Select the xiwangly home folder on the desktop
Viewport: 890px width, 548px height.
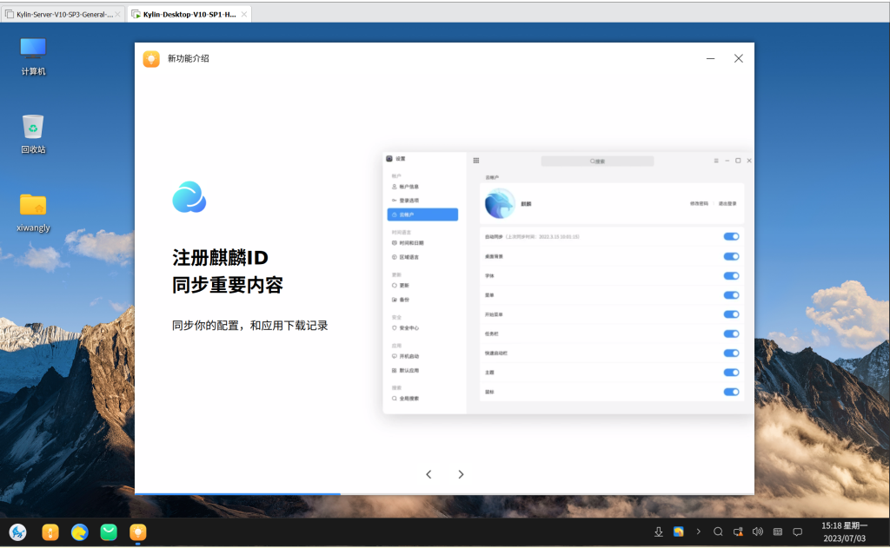coord(33,213)
